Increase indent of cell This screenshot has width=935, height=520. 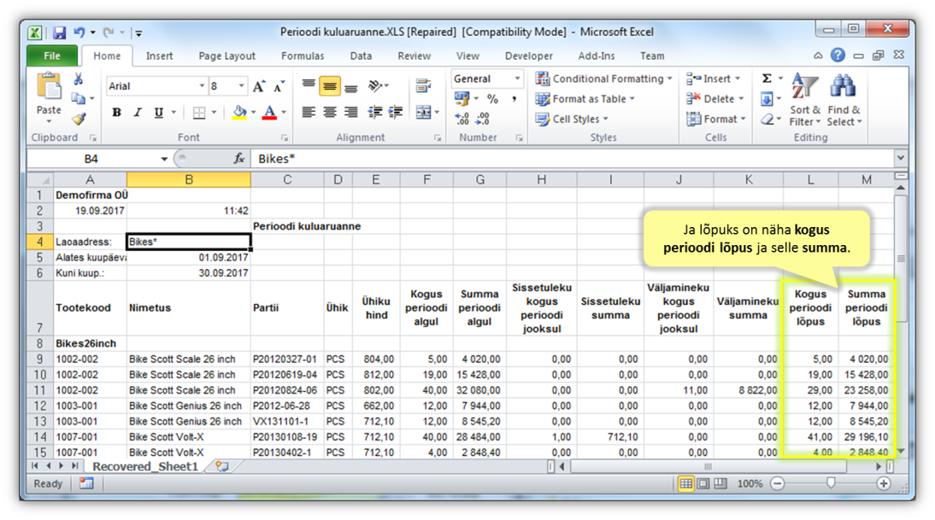pyautogui.click(x=396, y=112)
